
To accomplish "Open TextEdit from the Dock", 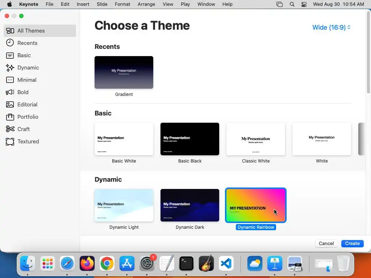I will tap(167, 264).
